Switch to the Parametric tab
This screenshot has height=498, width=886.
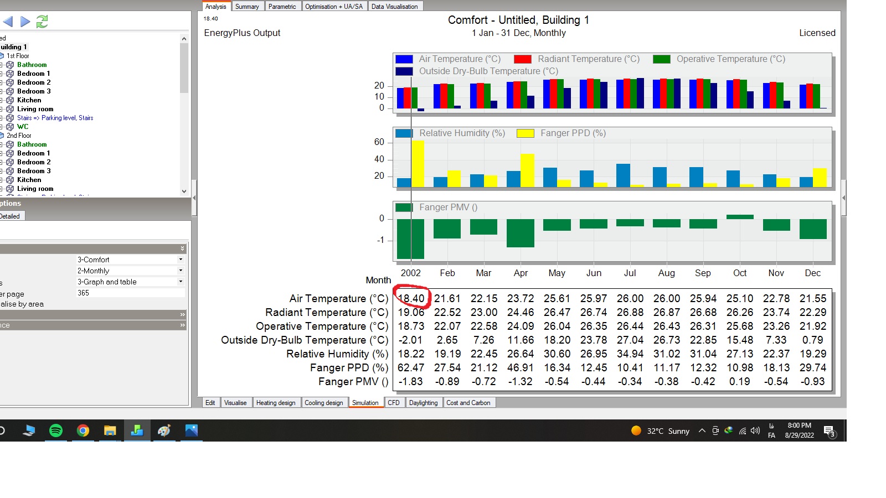coord(282,7)
